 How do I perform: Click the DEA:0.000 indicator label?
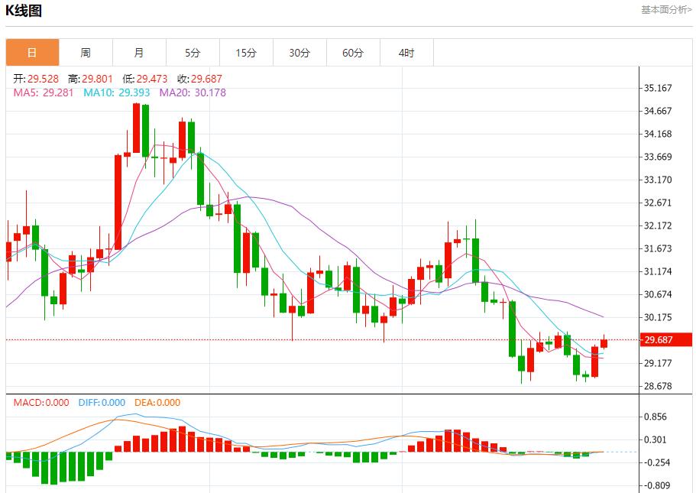[x=157, y=403]
